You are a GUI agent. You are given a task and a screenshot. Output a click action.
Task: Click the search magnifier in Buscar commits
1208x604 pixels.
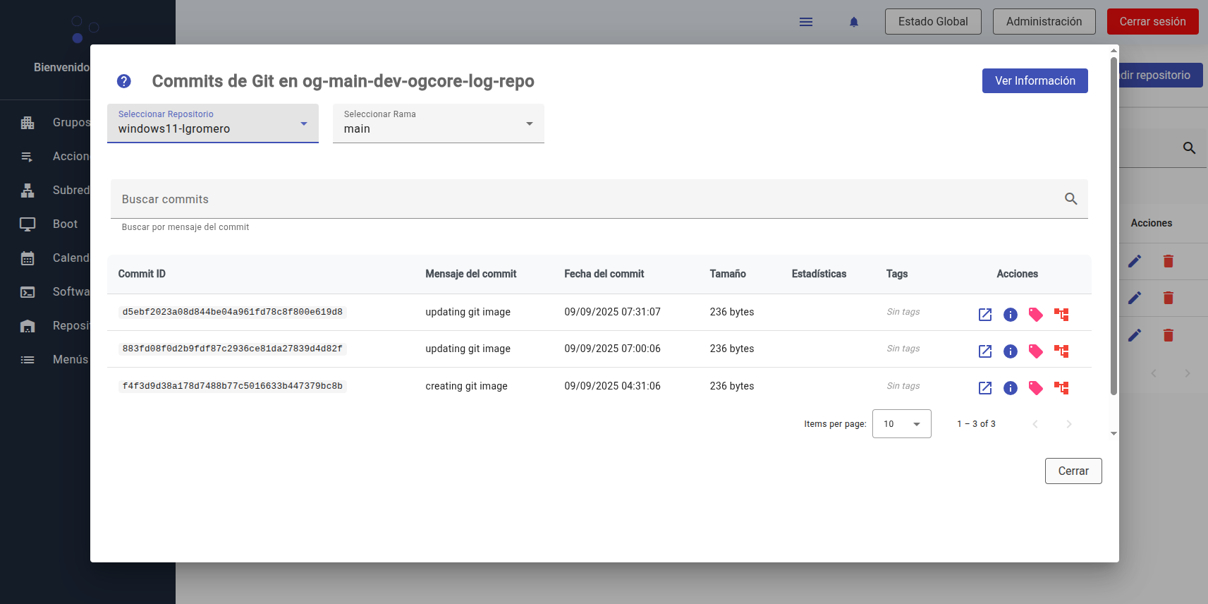pyautogui.click(x=1070, y=199)
